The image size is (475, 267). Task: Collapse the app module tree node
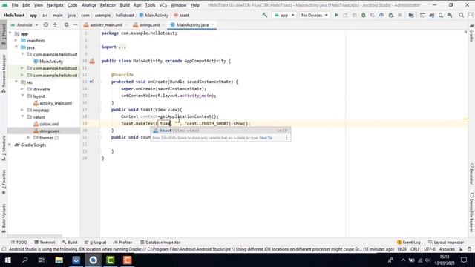[10, 33]
